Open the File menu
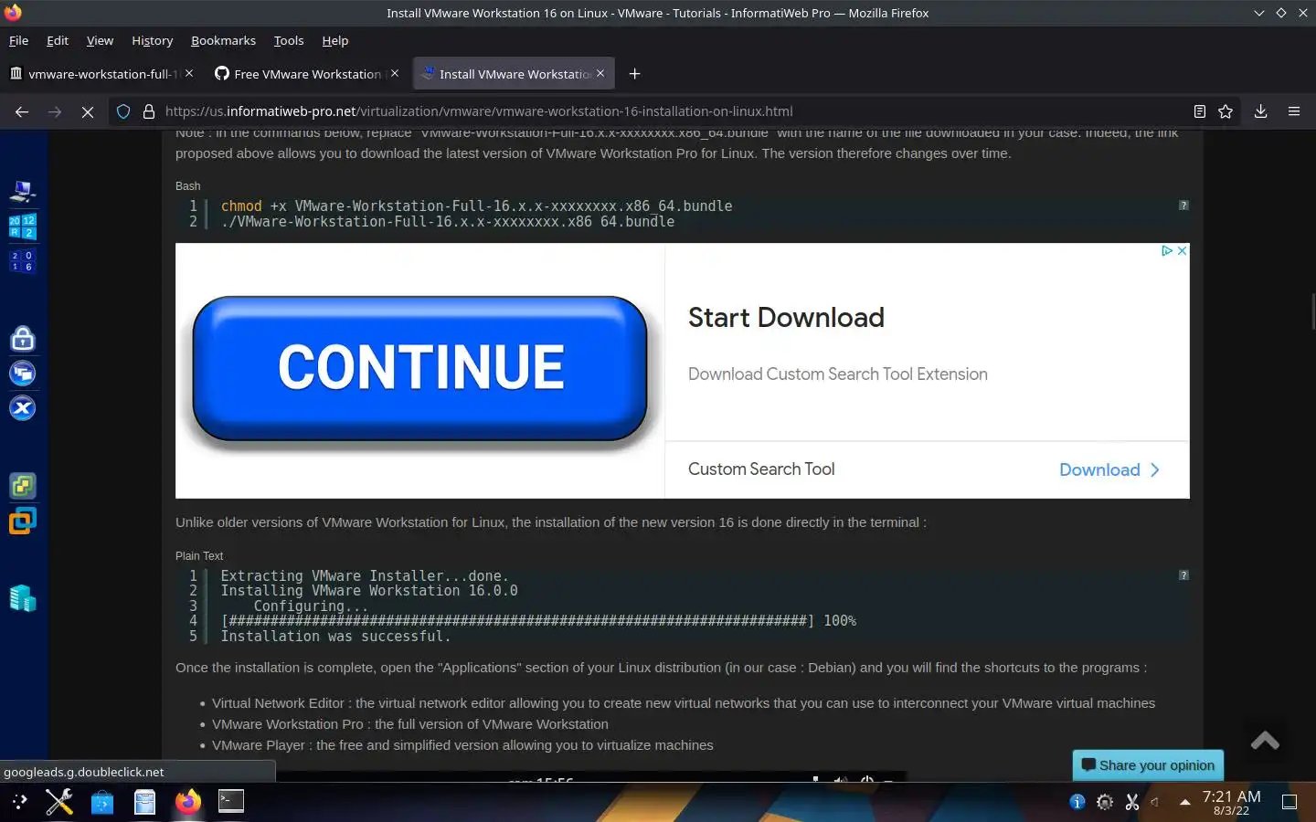The height and width of the screenshot is (822, 1316). pos(18,40)
